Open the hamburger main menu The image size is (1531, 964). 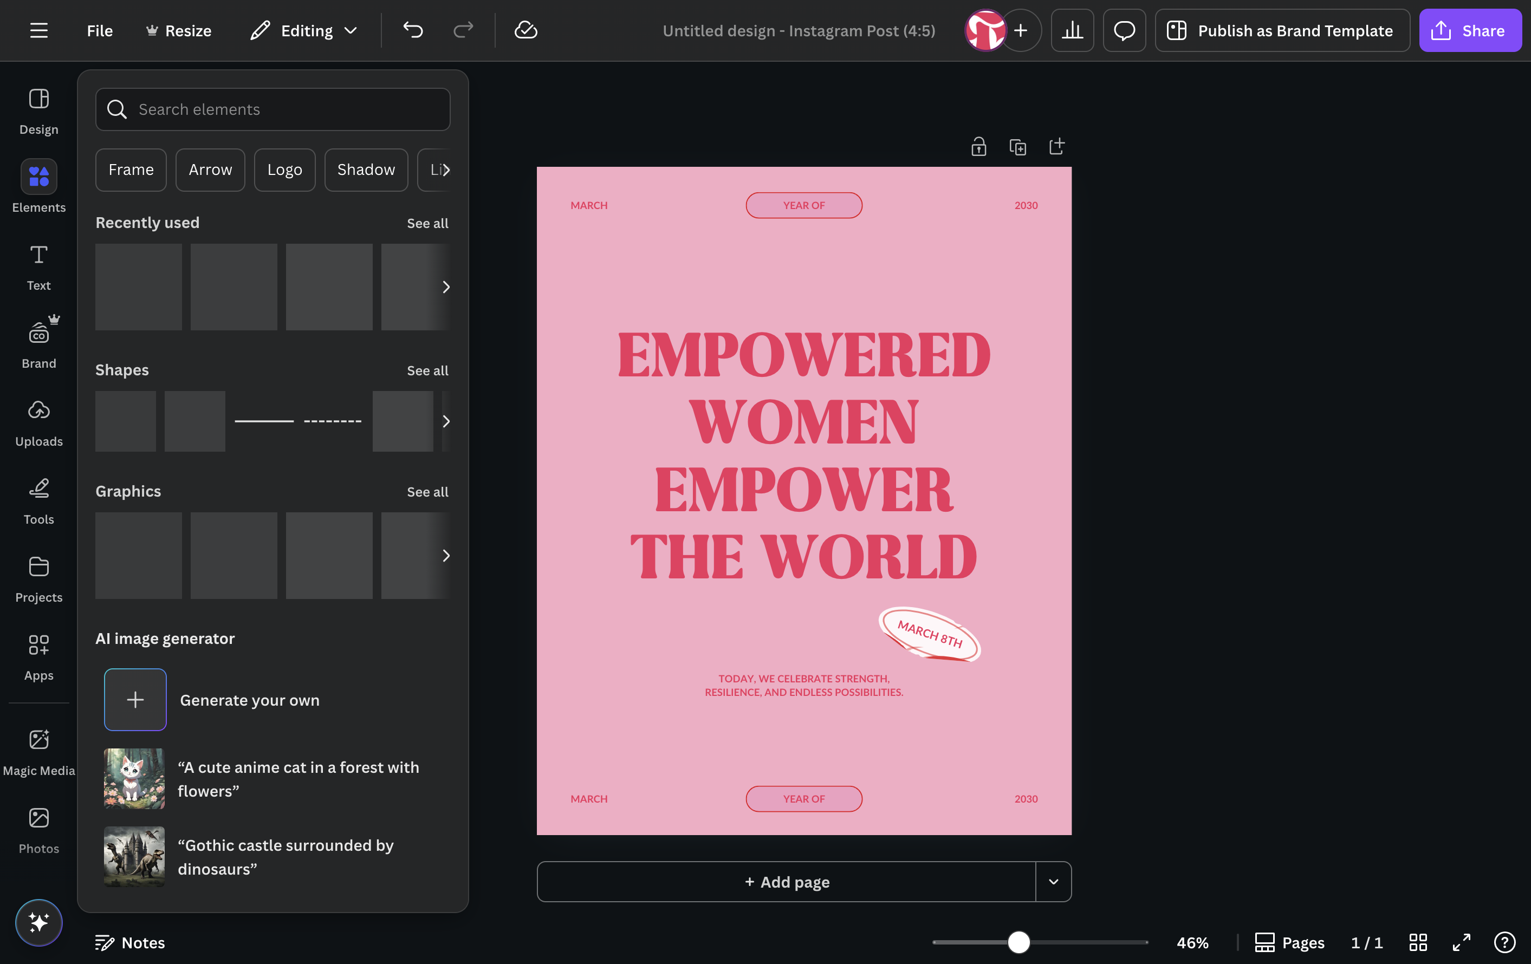(x=39, y=30)
